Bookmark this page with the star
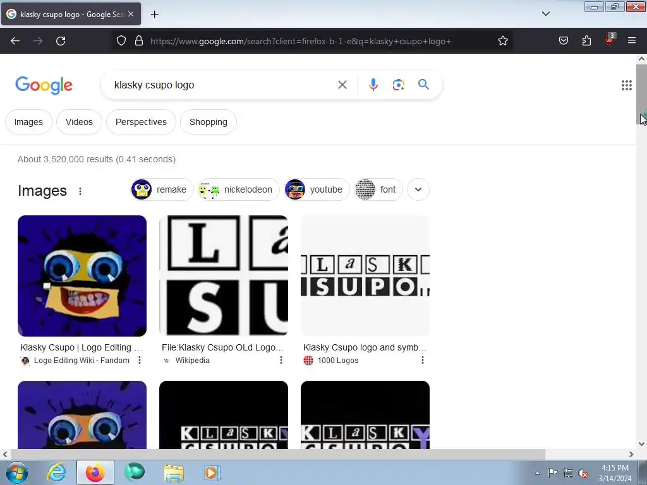The width and height of the screenshot is (647, 485). (x=502, y=40)
